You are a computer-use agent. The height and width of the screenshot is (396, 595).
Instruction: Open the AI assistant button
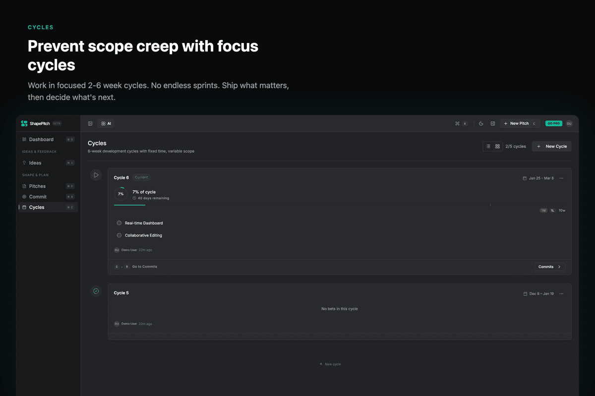pyautogui.click(x=106, y=123)
